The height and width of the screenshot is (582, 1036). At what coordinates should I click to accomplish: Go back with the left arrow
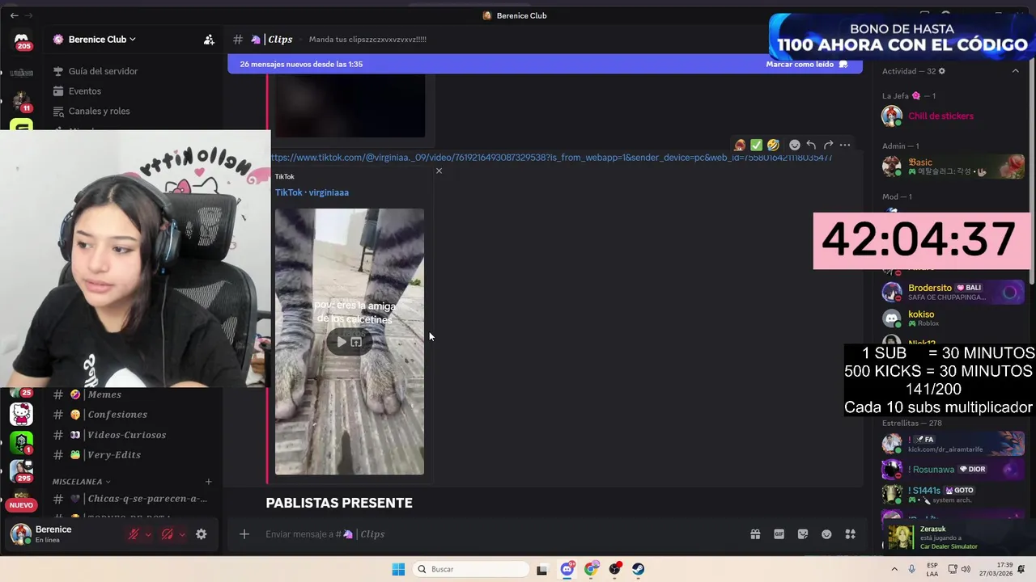pyautogui.click(x=14, y=15)
